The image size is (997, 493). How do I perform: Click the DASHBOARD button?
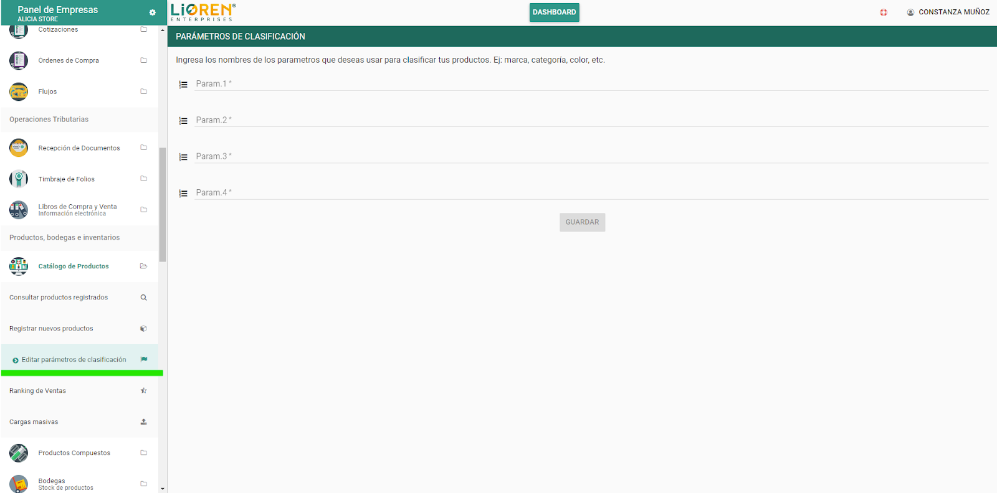click(x=554, y=12)
